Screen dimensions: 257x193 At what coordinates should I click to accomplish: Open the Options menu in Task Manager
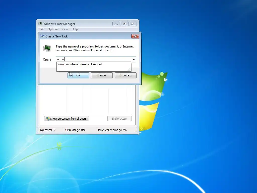(53, 29)
